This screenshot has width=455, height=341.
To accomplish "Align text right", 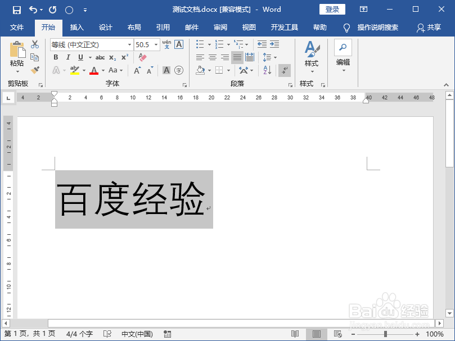I will click(225, 57).
